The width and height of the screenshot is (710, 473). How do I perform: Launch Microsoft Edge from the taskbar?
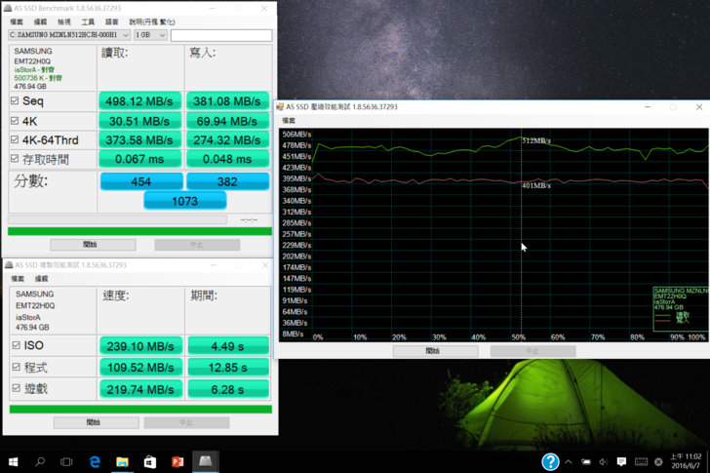point(95,461)
